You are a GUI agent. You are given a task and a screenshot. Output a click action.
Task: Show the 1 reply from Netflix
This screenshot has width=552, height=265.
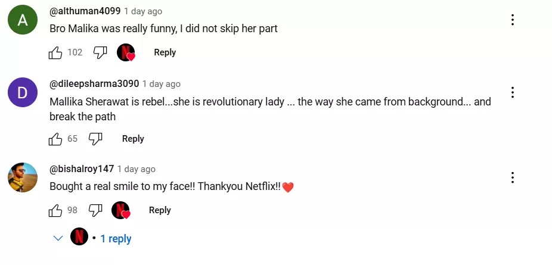pos(116,239)
